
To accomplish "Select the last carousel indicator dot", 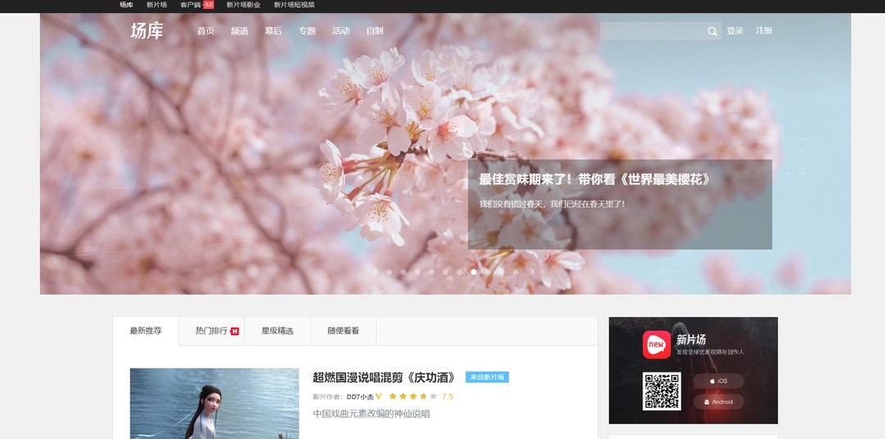I will 515,272.
